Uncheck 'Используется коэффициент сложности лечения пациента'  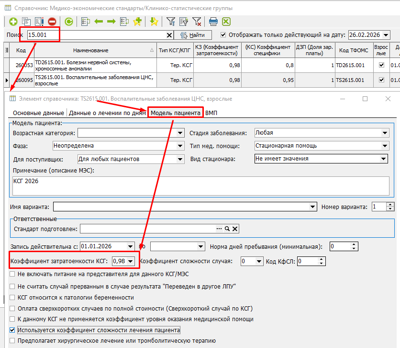click(12, 330)
